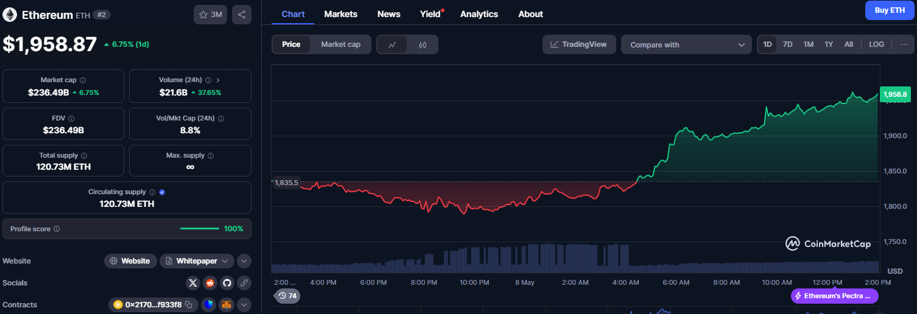Click the 100% profile score value
Image resolution: width=917 pixels, height=314 pixels.
(234, 229)
